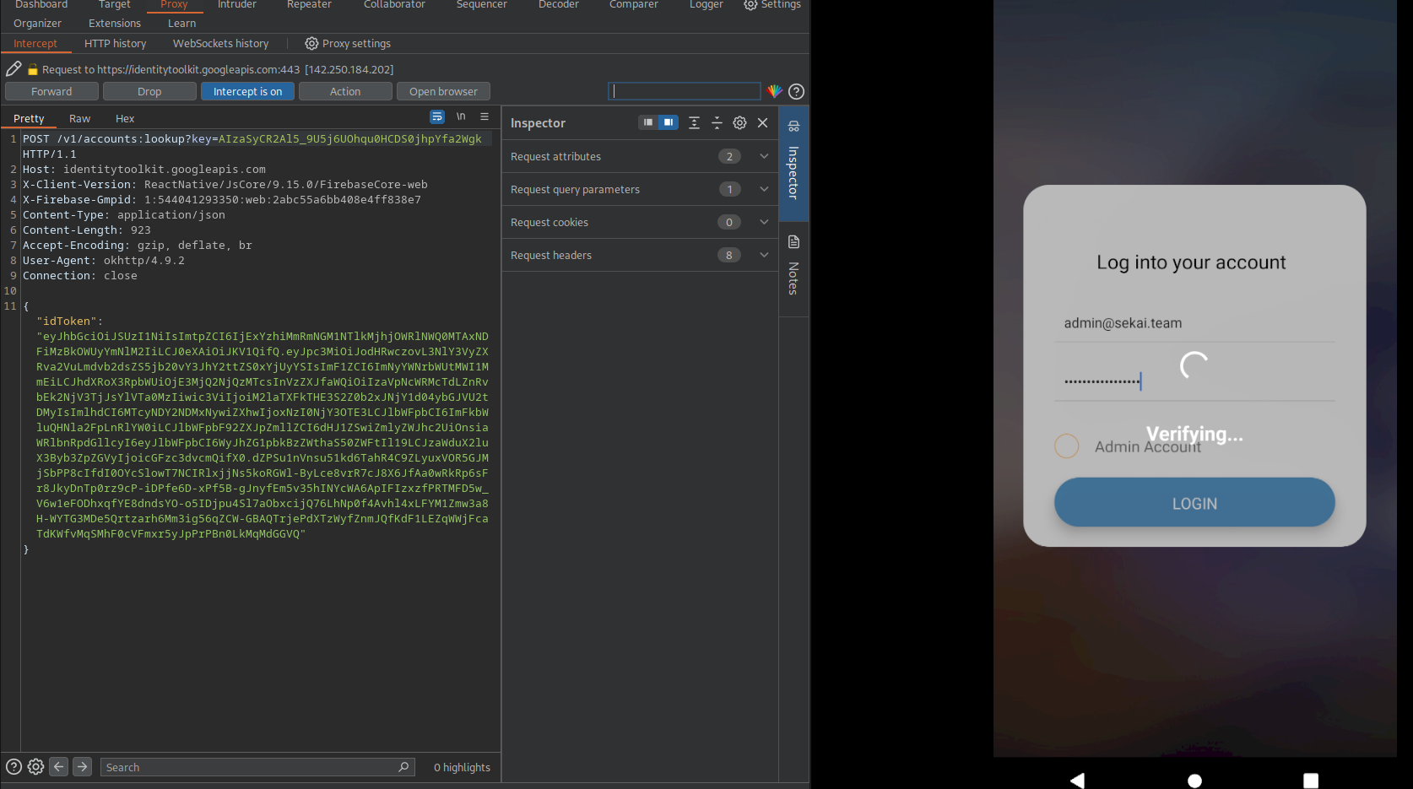Click the magnifier icon in search box
The width and height of the screenshot is (1413, 789).
pyautogui.click(x=403, y=767)
